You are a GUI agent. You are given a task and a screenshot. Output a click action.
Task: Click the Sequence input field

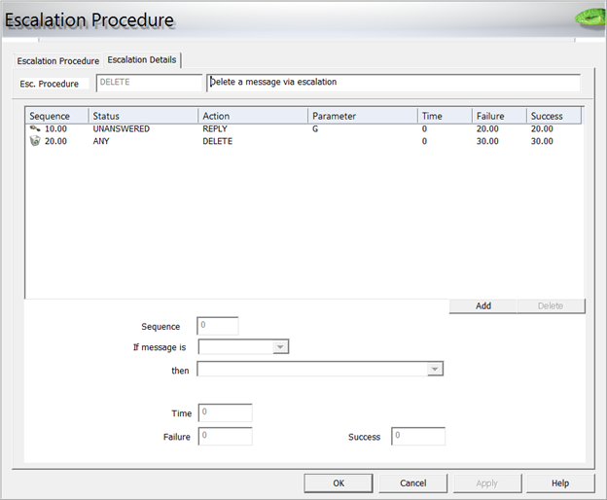coord(218,327)
